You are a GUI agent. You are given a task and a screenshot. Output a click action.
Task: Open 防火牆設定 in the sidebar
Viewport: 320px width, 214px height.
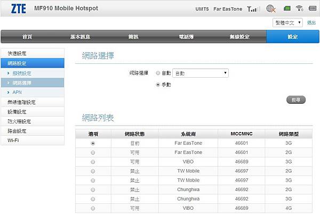pos(33,121)
